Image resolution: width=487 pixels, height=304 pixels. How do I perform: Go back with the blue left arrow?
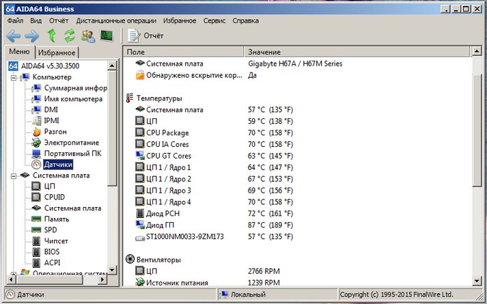tap(14, 36)
